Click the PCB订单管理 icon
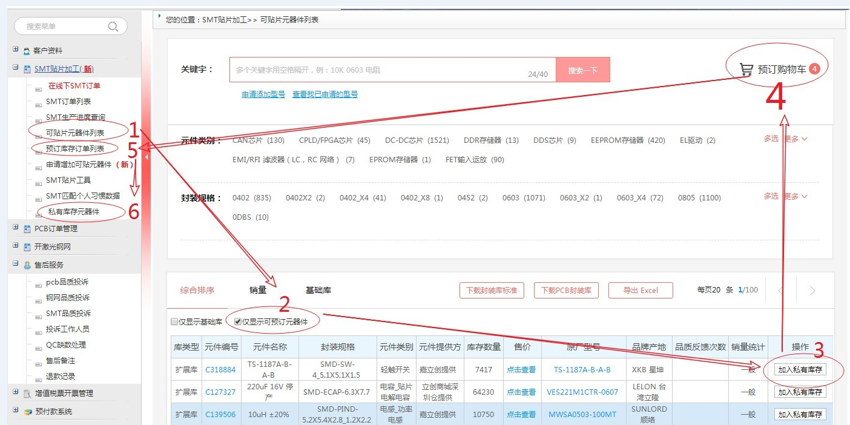 27,229
